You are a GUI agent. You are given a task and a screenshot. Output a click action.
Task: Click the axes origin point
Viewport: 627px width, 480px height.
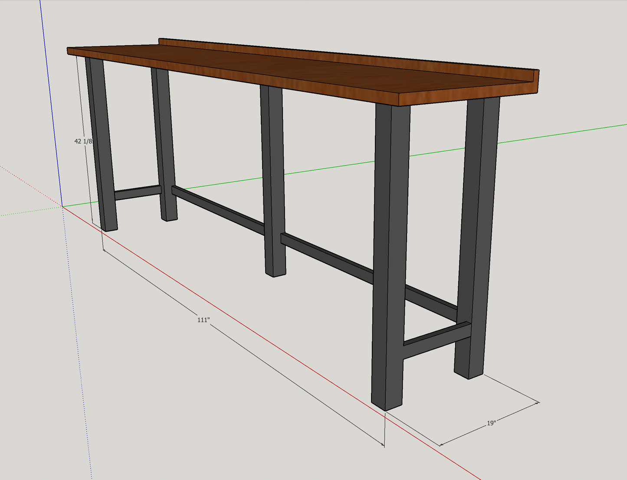pyautogui.click(x=63, y=207)
